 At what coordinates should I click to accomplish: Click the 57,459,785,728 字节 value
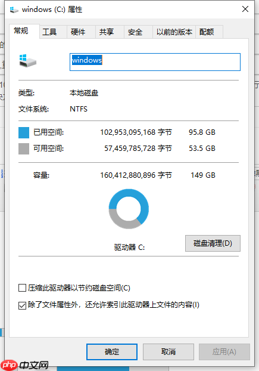pyautogui.click(x=138, y=149)
